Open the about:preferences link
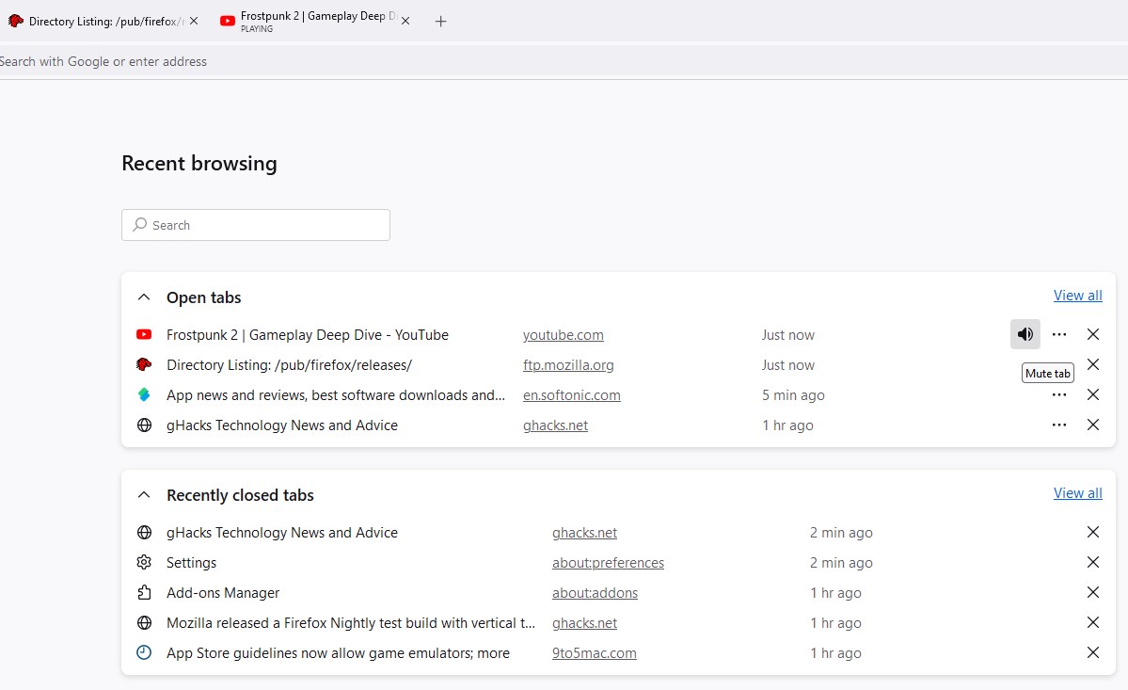The width and height of the screenshot is (1128, 690). (x=608, y=562)
